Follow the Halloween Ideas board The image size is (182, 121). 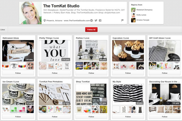pos(18,73)
